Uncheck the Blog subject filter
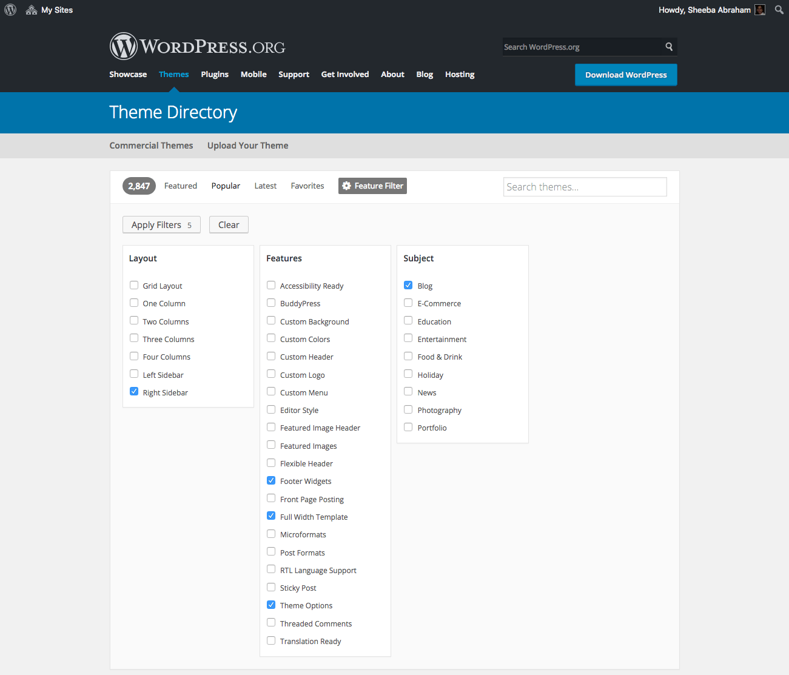 click(408, 284)
